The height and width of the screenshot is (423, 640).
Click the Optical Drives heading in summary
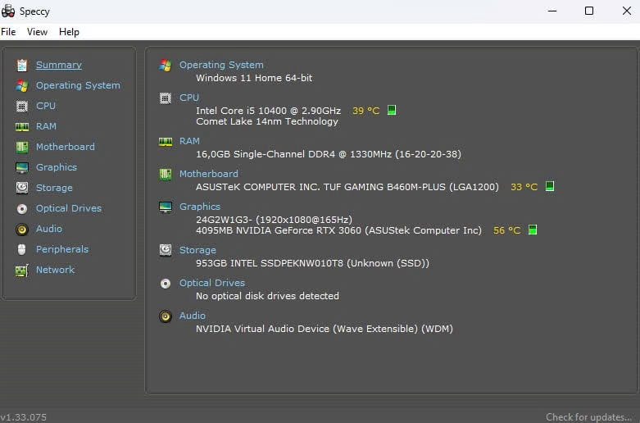(212, 283)
